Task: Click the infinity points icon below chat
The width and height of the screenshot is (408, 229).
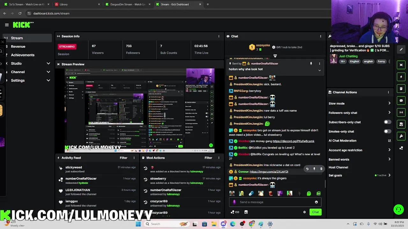Action: [x=235, y=212]
